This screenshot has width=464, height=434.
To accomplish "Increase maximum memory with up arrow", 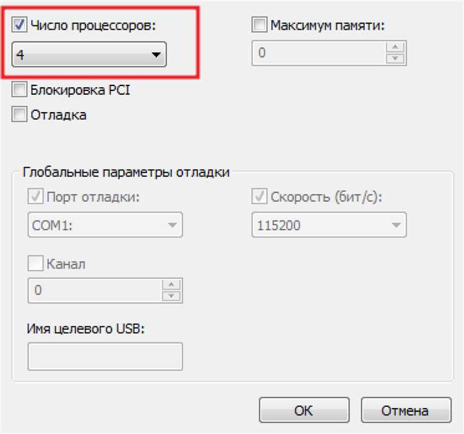I will point(393,48).
